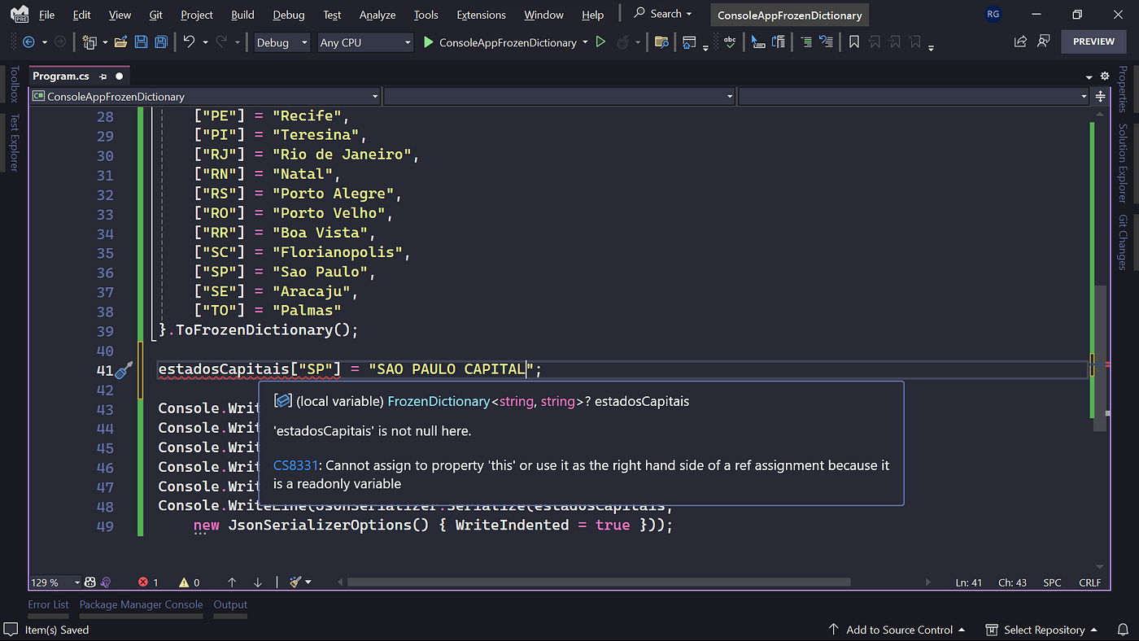Click the Ln: 41 line indicator
The height and width of the screenshot is (641, 1139).
pos(970,582)
